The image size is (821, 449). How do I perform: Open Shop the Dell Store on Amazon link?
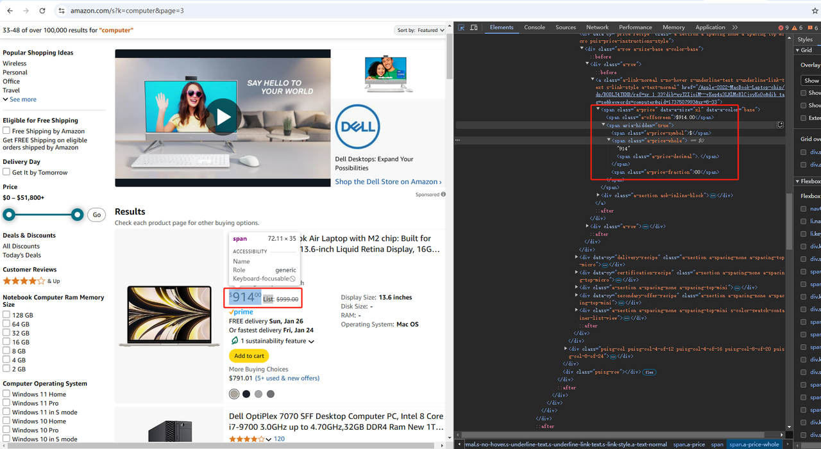[388, 182]
